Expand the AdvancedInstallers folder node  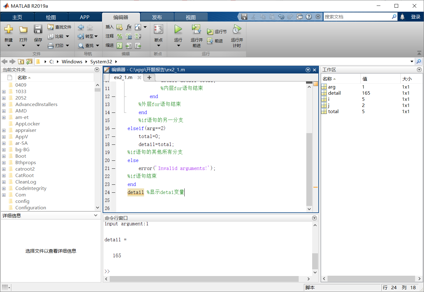(4, 105)
